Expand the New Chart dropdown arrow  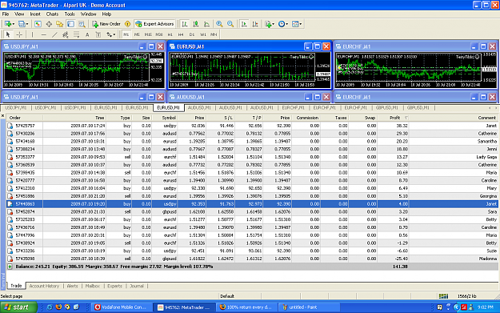pos(14,24)
